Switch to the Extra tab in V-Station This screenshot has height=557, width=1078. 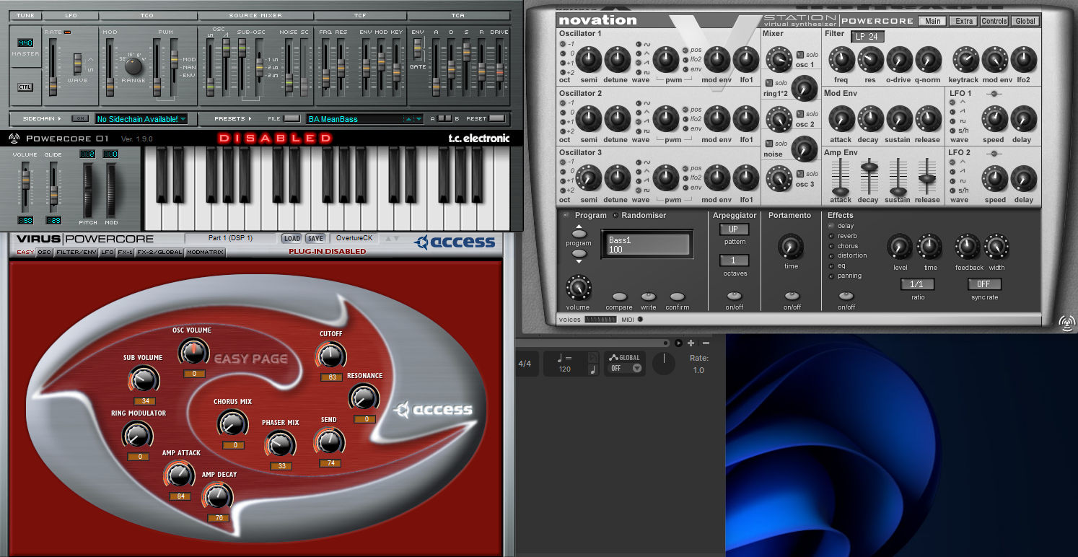[964, 21]
